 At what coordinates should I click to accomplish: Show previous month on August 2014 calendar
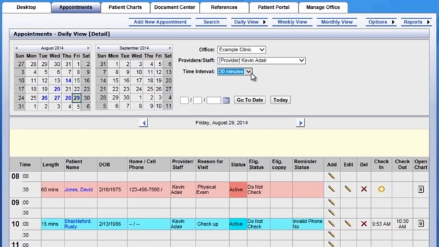point(16,48)
